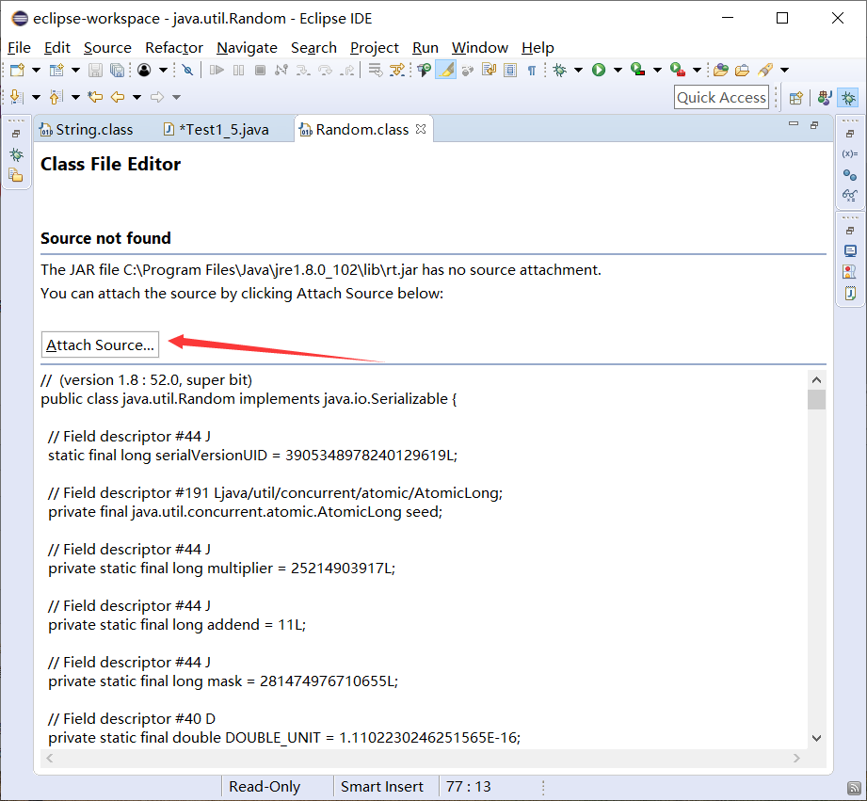Open the Variables view icon in right sidebar

850,153
